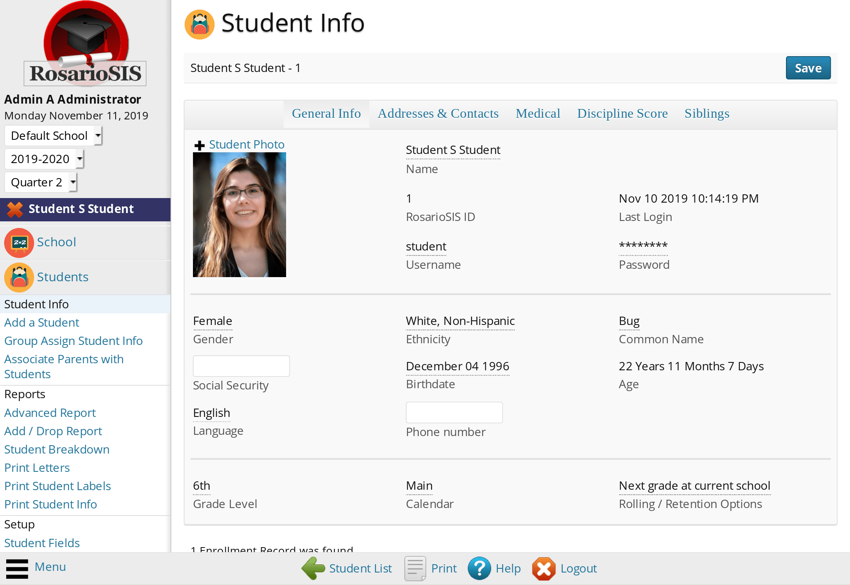
Task: Click the Save button
Action: (x=808, y=68)
